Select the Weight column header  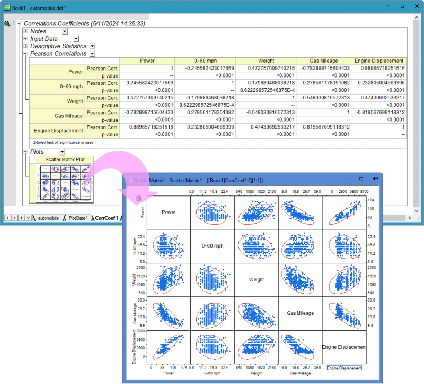pyautogui.click(x=266, y=61)
